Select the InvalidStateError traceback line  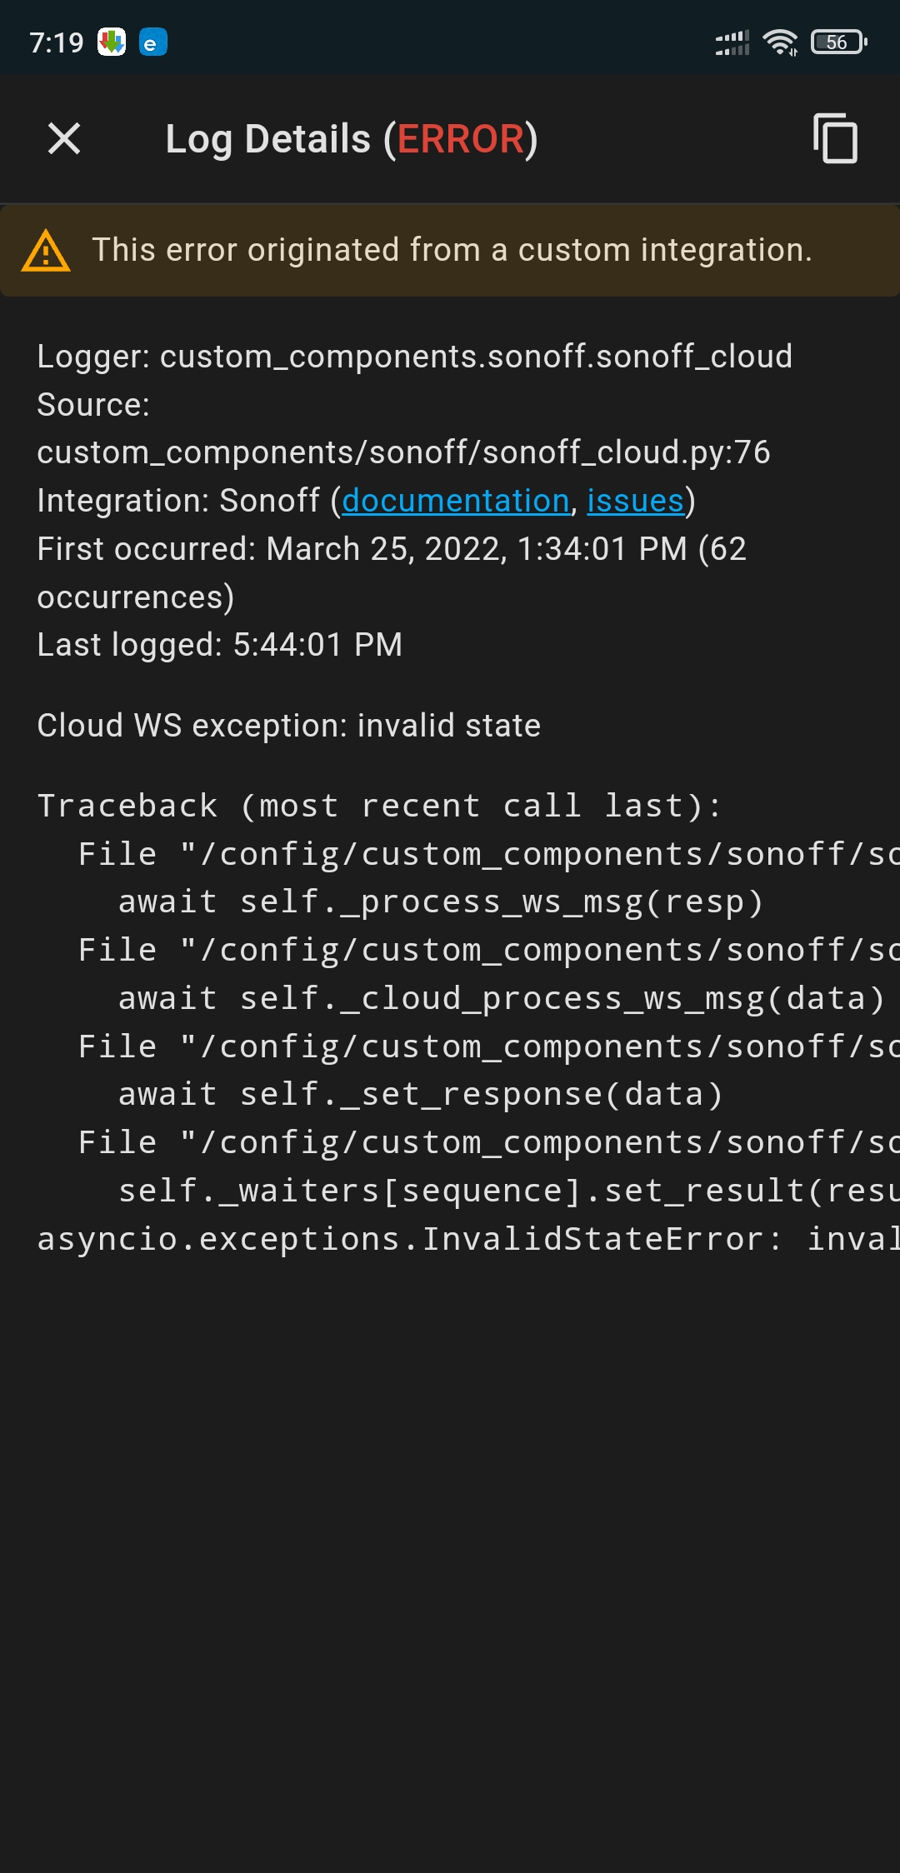(450, 1239)
